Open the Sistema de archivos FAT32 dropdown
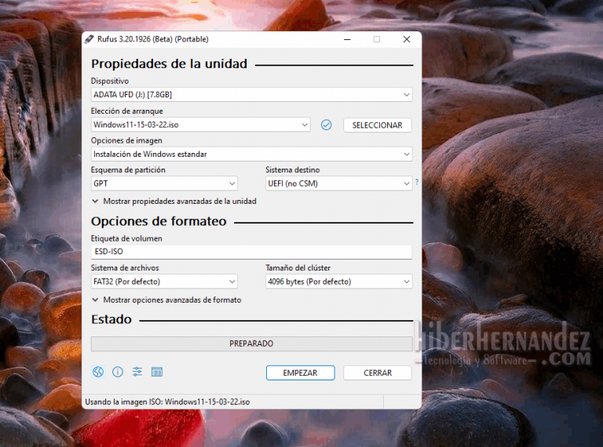This screenshot has width=603, height=447. [164, 282]
